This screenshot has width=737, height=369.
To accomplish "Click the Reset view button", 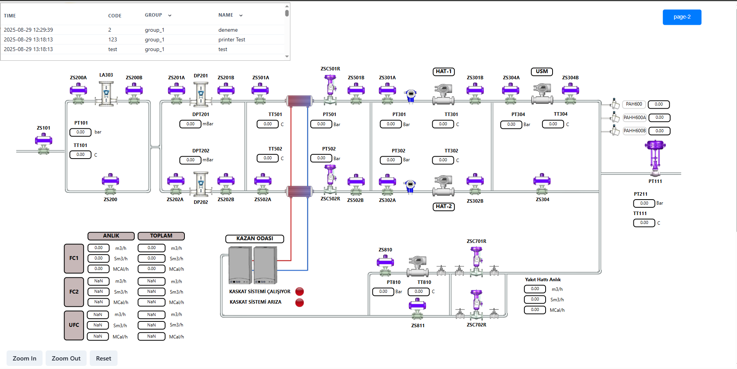I will tap(103, 358).
